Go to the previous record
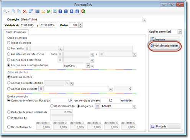The height and width of the screenshot is (140, 190). (x=66, y=11)
